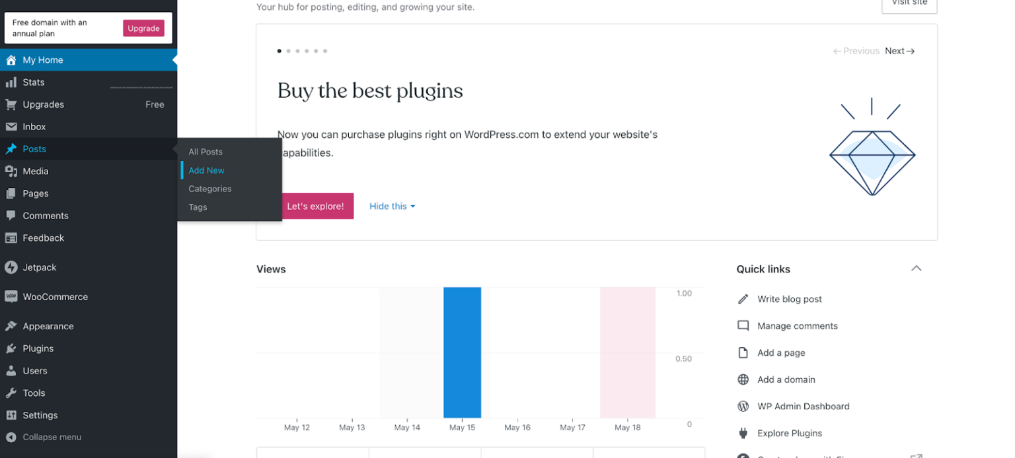Viewport: 1015px width, 458px height.
Task: Click the Upgrade button
Action: point(143,28)
